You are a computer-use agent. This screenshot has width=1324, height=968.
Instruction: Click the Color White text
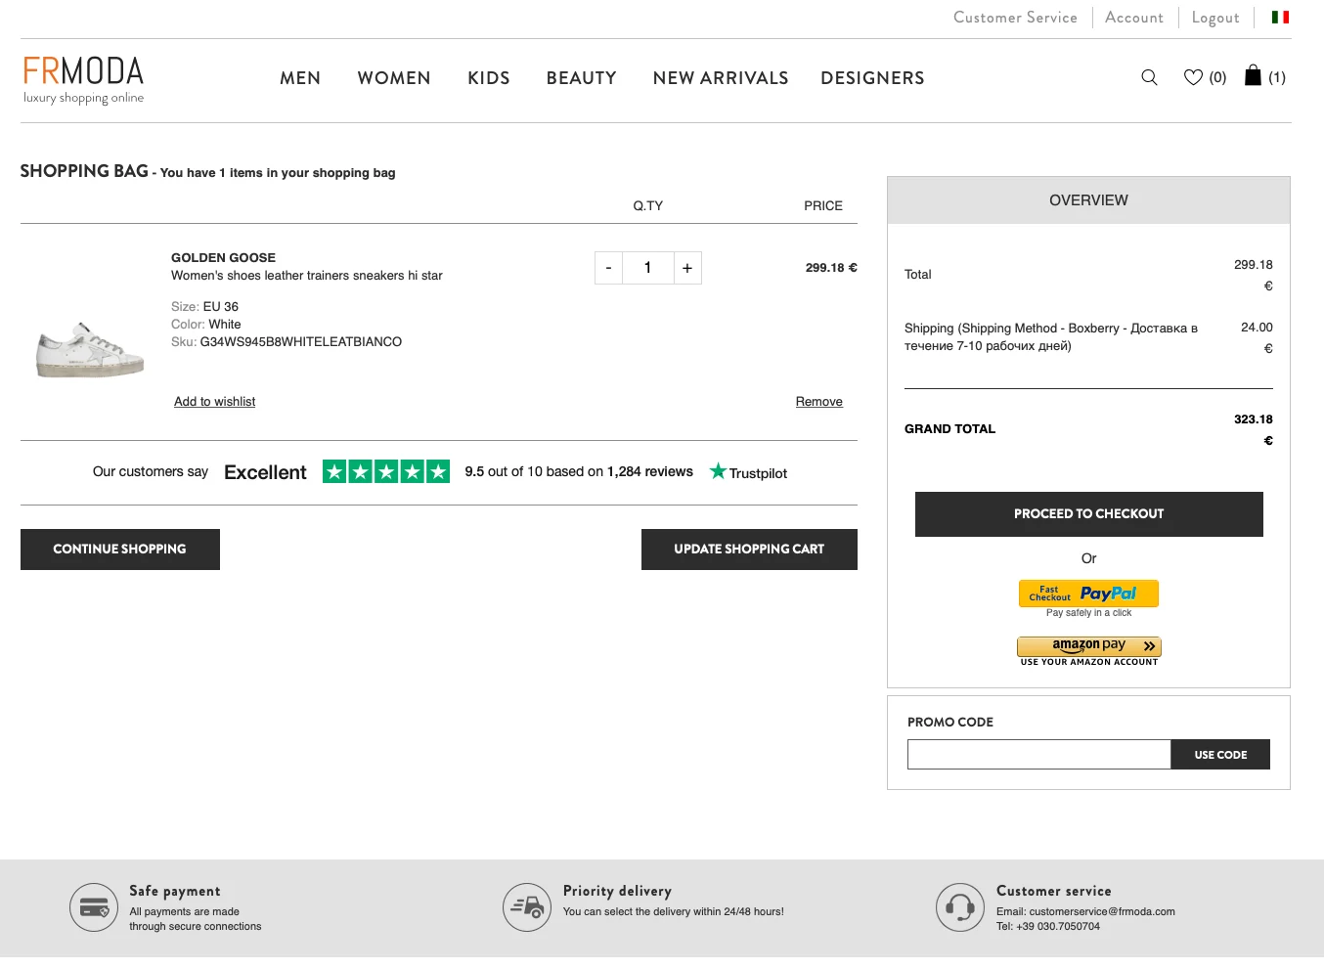coord(205,325)
